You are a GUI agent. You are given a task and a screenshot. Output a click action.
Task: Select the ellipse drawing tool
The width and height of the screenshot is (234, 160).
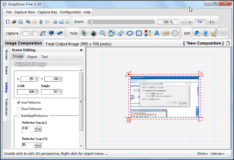point(130,33)
